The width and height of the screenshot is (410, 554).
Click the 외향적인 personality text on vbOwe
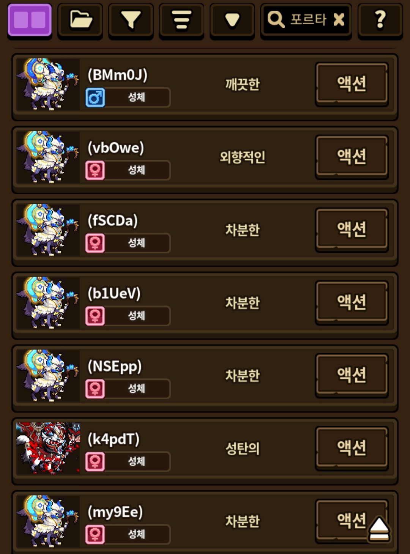pos(243,157)
